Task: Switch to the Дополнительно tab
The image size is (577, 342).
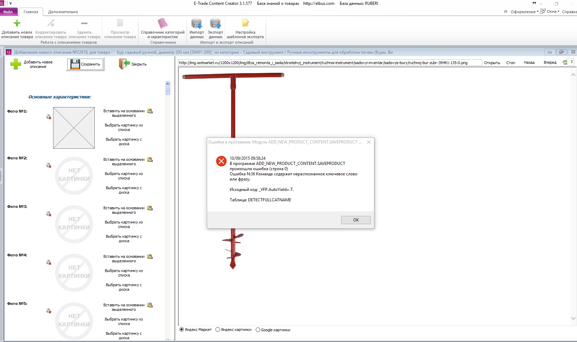Action: (63, 12)
